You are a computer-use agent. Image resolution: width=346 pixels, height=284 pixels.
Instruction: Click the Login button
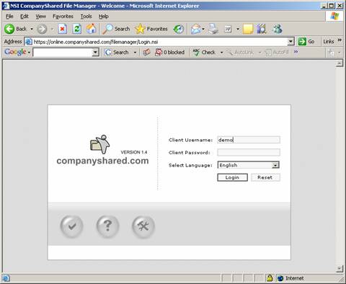(232, 177)
